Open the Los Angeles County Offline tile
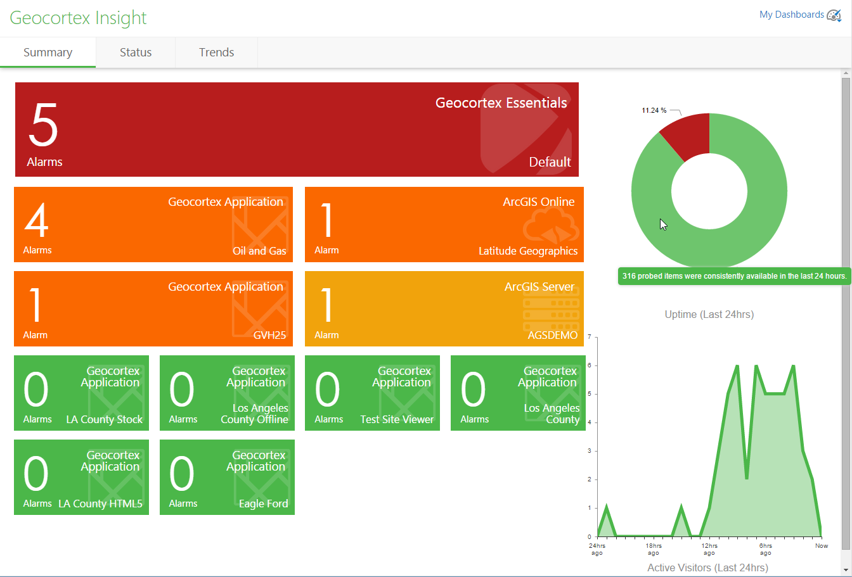This screenshot has height=577, width=852. tap(227, 393)
